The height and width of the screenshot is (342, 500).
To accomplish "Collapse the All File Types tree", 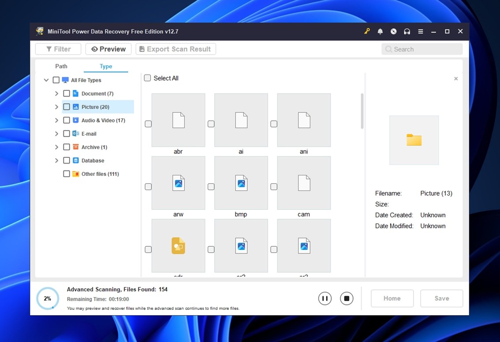I will pyautogui.click(x=46, y=80).
